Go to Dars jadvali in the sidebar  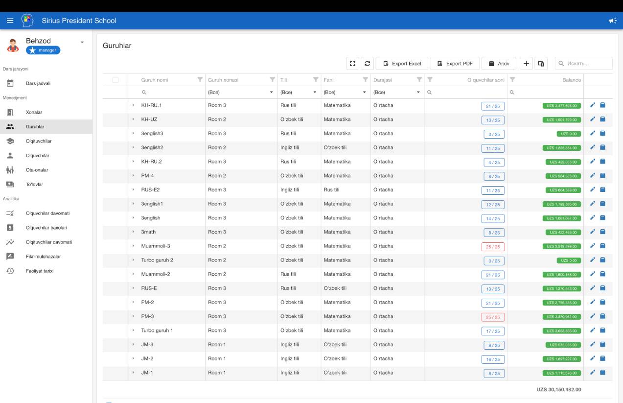point(46,83)
